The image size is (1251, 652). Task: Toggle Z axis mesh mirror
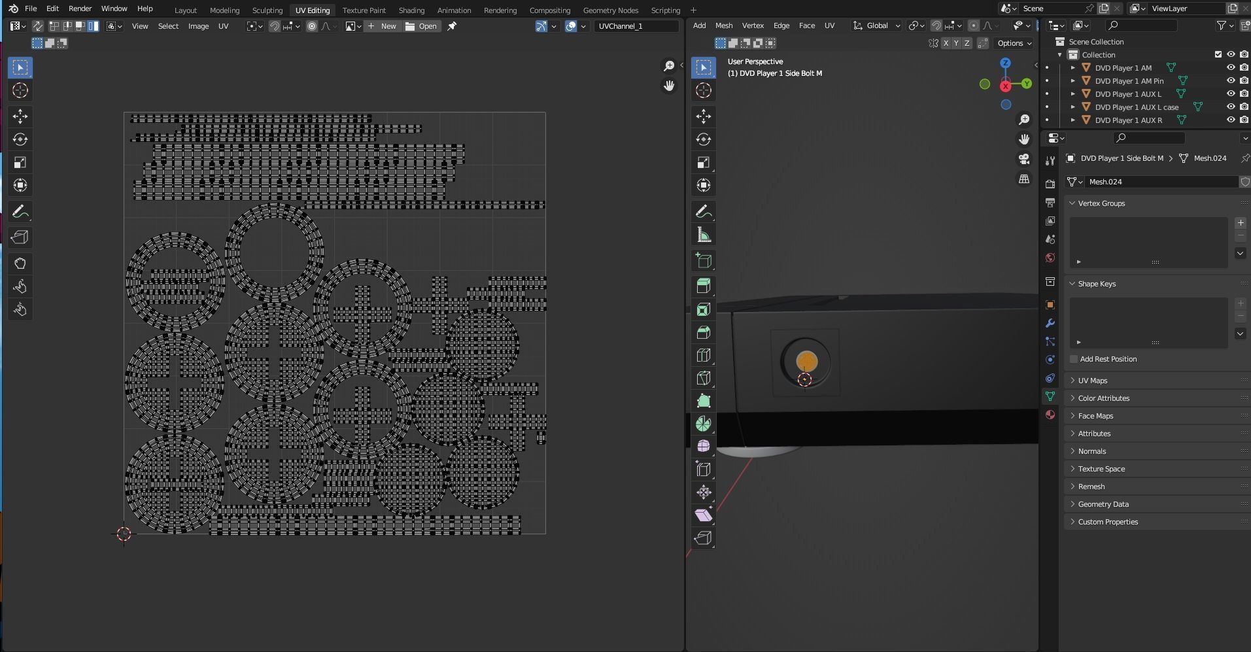(967, 43)
